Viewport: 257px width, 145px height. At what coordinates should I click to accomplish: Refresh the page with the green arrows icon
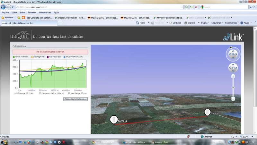point(191,7)
